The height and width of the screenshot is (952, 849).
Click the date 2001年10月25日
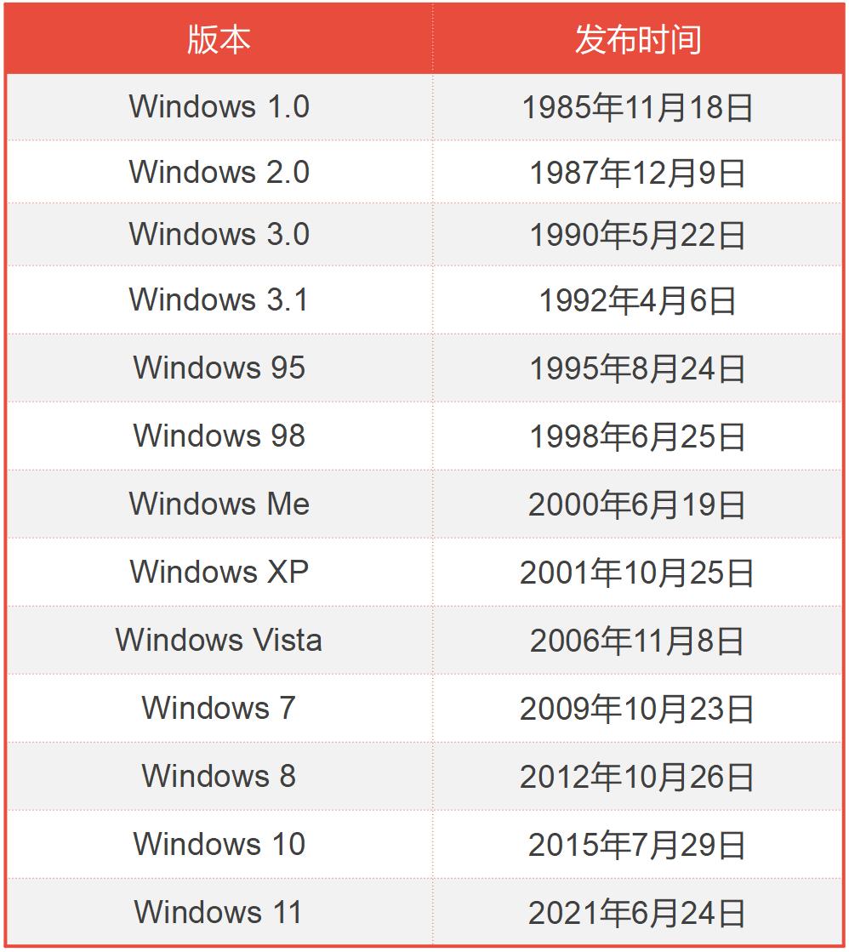tap(636, 573)
